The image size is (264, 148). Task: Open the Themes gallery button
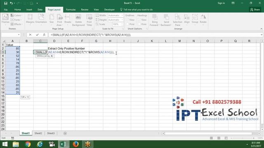[5, 20]
